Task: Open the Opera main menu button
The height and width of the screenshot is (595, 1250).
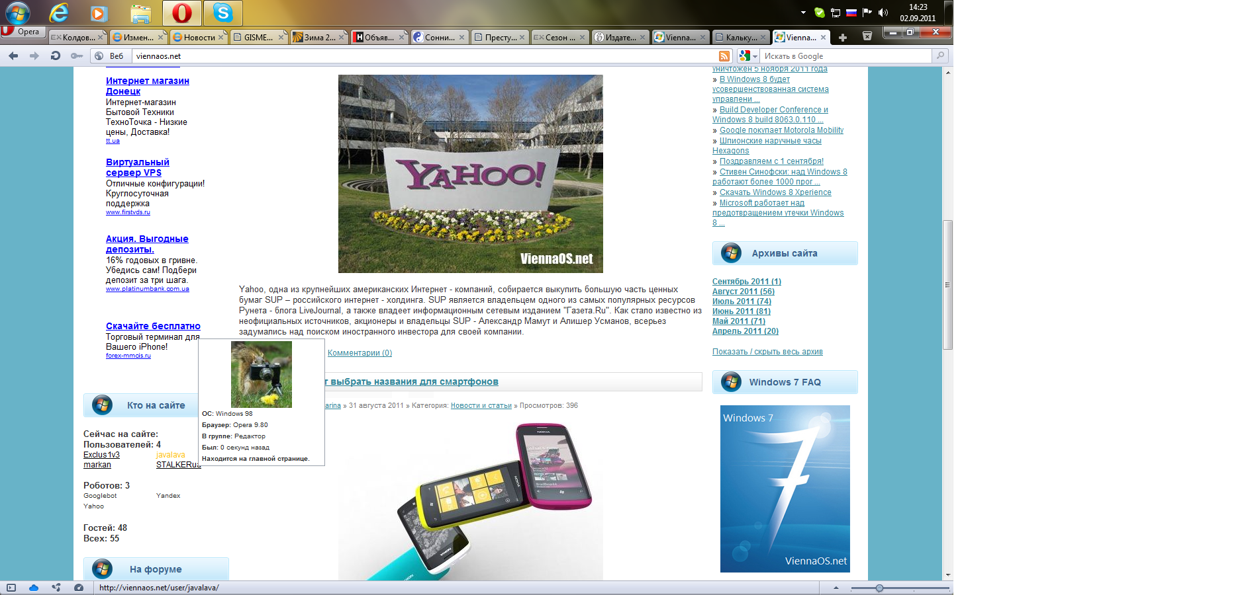Action: (23, 31)
